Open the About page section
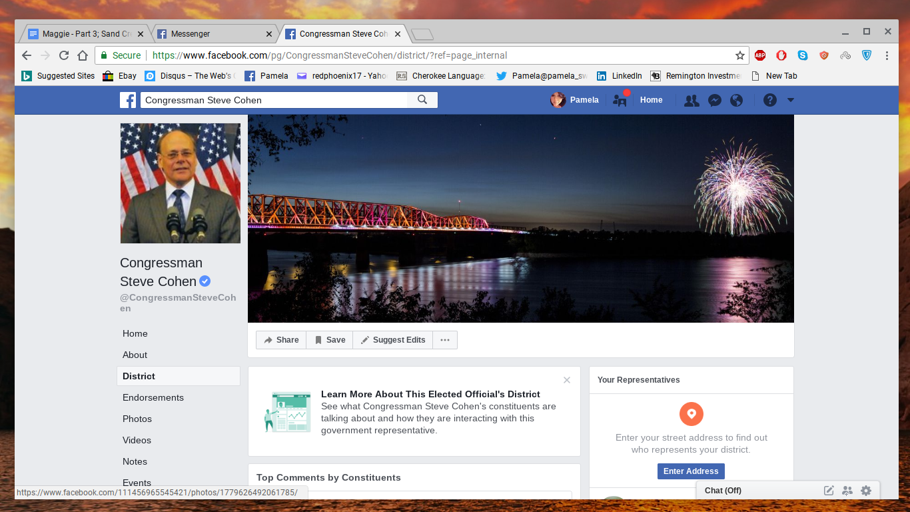The height and width of the screenshot is (512, 910). (135, 355)
